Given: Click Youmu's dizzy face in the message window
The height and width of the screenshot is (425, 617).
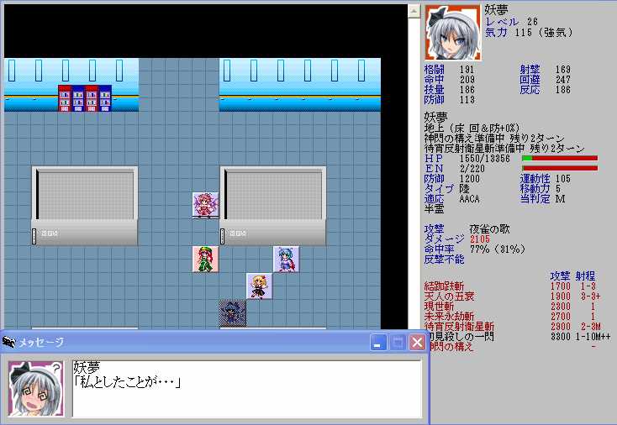Looking at the screenshot, I should 36,389.
